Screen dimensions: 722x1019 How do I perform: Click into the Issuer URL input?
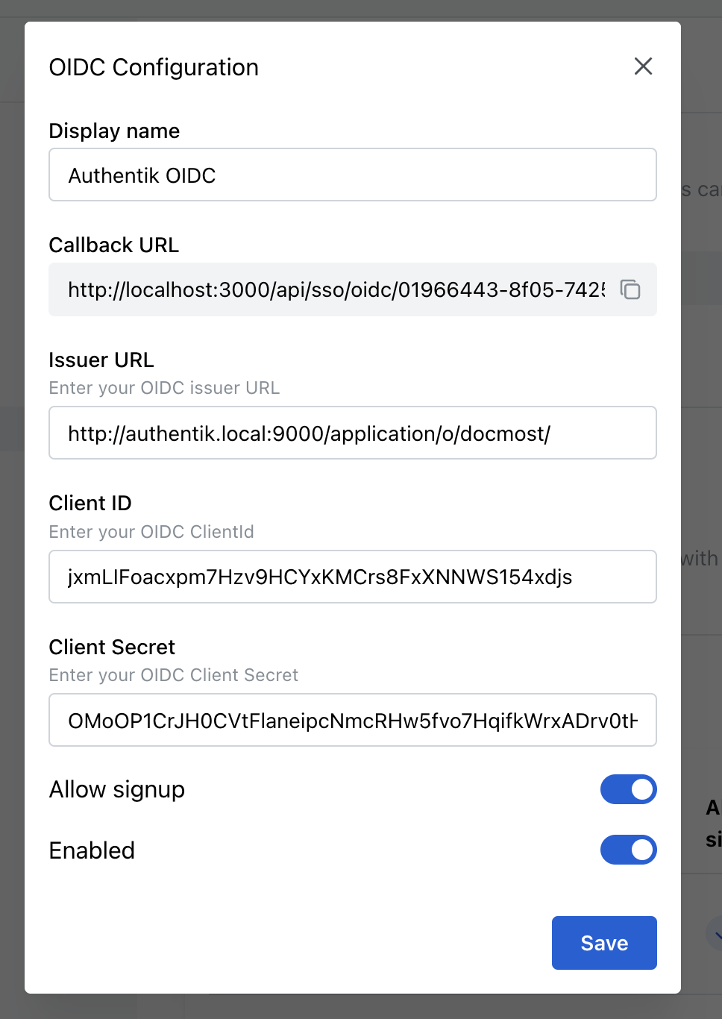[352, 433]
